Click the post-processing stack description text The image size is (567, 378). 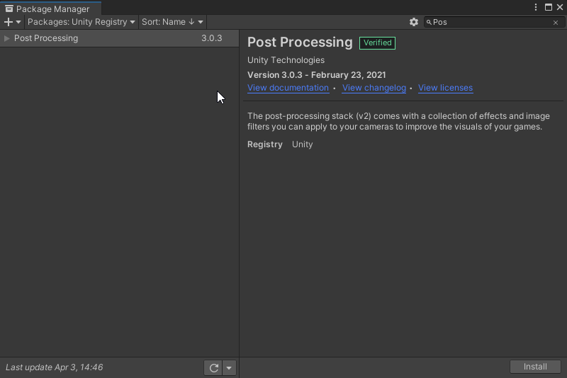pyautogui.click(x=398, y=121)
